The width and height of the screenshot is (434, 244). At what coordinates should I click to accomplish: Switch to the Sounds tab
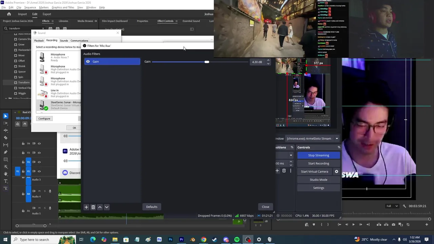(x=64, y=41)
